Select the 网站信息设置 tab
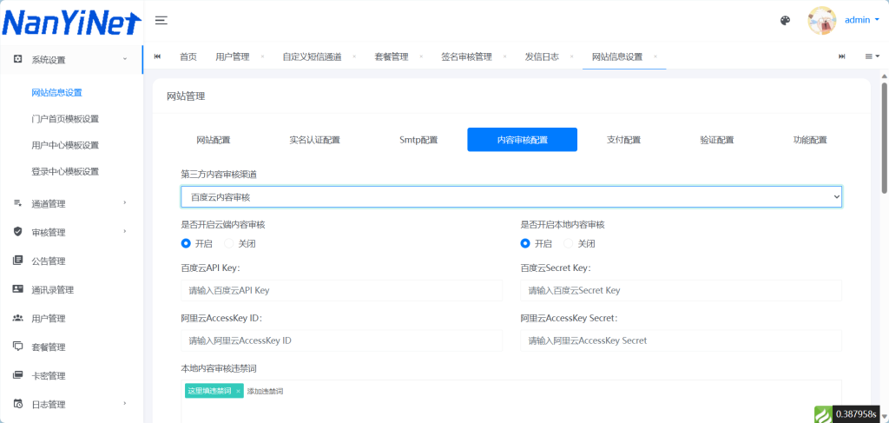This screenshot has width=889, height=423. pyautogui.click(x=617, y=56)
